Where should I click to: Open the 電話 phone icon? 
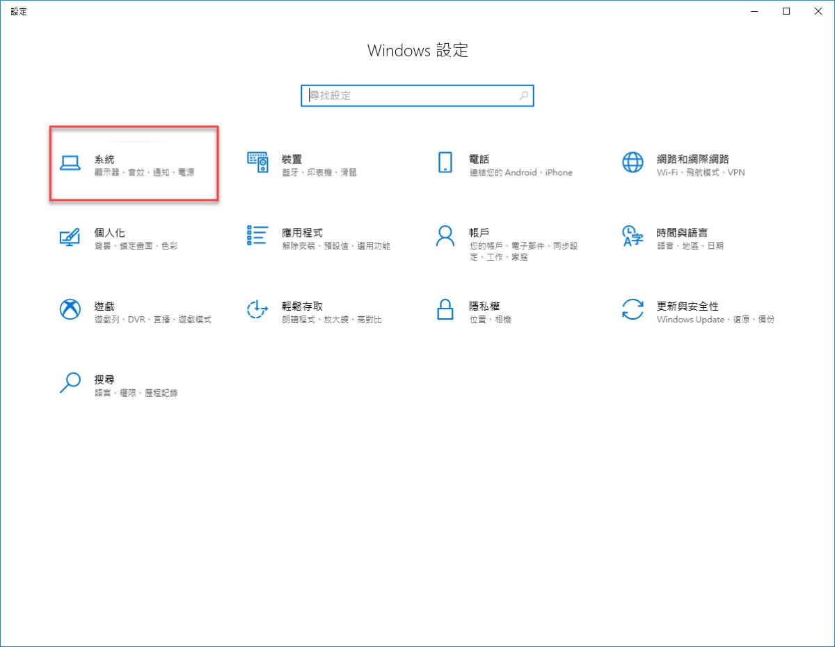445,163
